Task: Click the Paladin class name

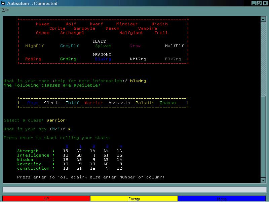Action: (145, 103)
